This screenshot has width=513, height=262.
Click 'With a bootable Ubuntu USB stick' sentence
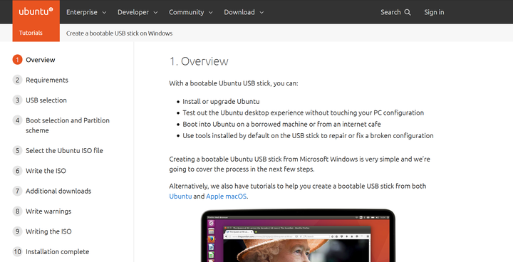234,83
